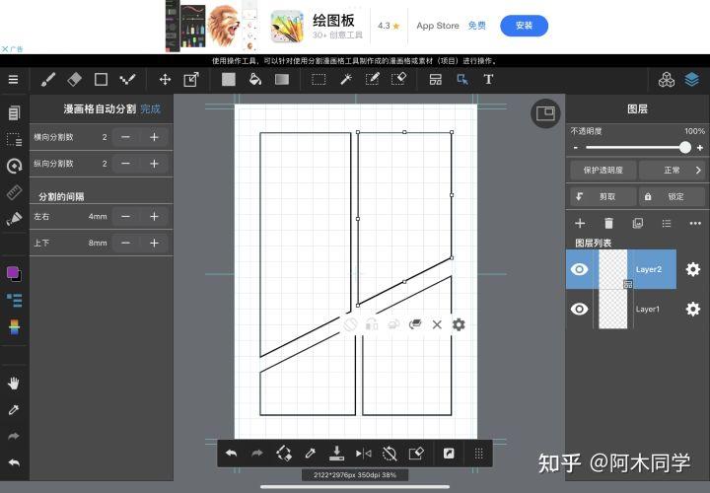Click the Ruler icon in left sidebar
Viewport: 710px width, 493px height.
[x=14, y=192]
